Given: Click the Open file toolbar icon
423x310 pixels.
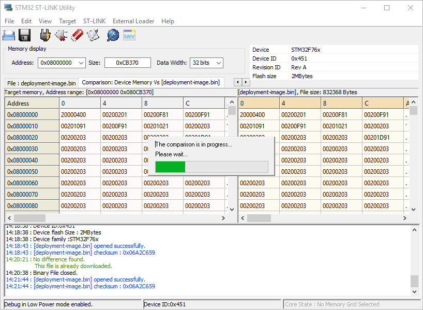Looking at the screenshot, I should 9,35.
